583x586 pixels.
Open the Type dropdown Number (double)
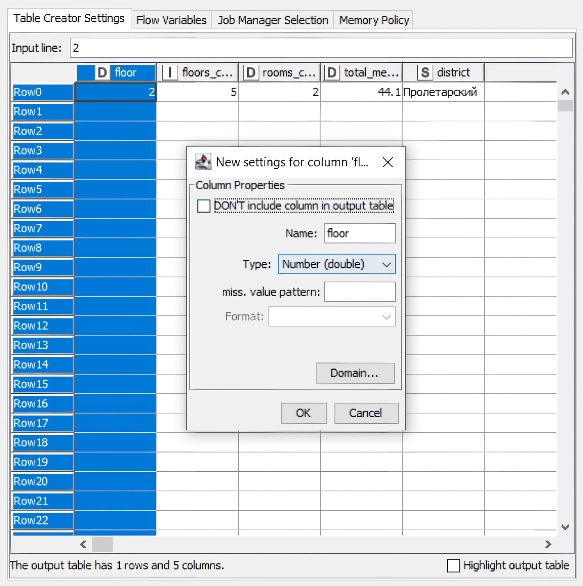(x=337, y=264)
